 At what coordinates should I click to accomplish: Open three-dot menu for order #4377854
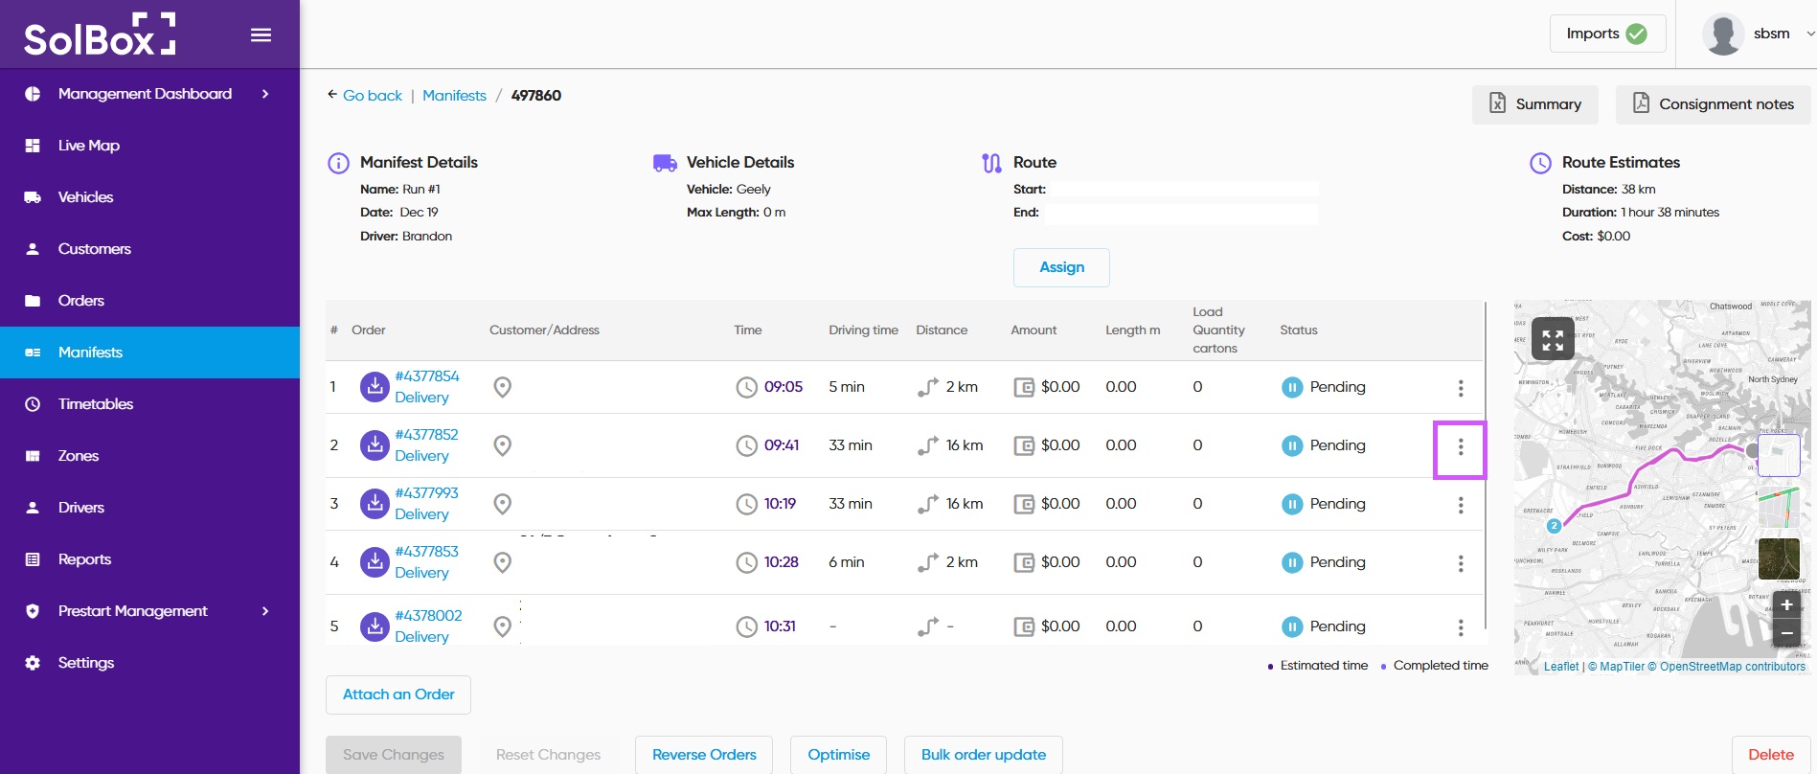point(1461,388)
